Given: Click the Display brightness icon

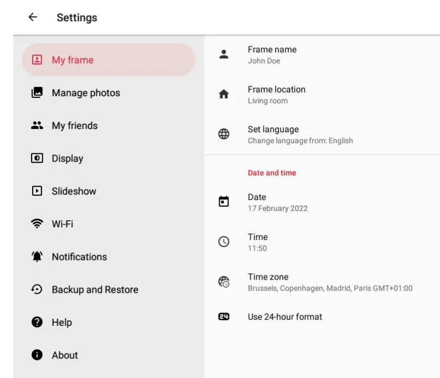Looking at the screenshot, I should click(x=37, y=158).
